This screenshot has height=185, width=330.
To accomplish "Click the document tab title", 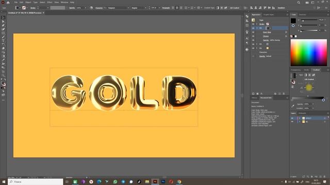I will 25,13.
